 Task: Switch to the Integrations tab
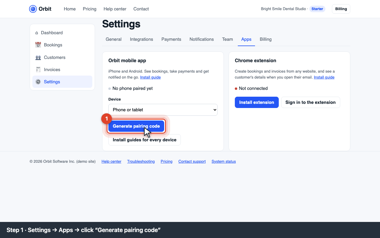(x=142, y=39)
